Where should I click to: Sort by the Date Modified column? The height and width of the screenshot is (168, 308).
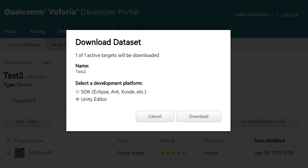[270, 141]
